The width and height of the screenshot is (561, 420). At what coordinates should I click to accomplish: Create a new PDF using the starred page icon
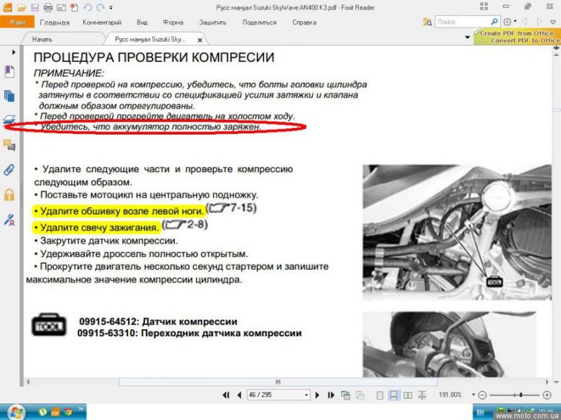click(x=74, y=7)
